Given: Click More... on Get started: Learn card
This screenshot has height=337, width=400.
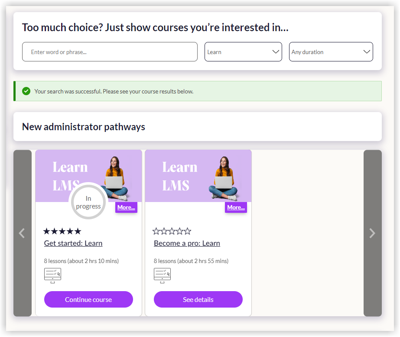Looking at the screenshot, I should click(126, 208).
